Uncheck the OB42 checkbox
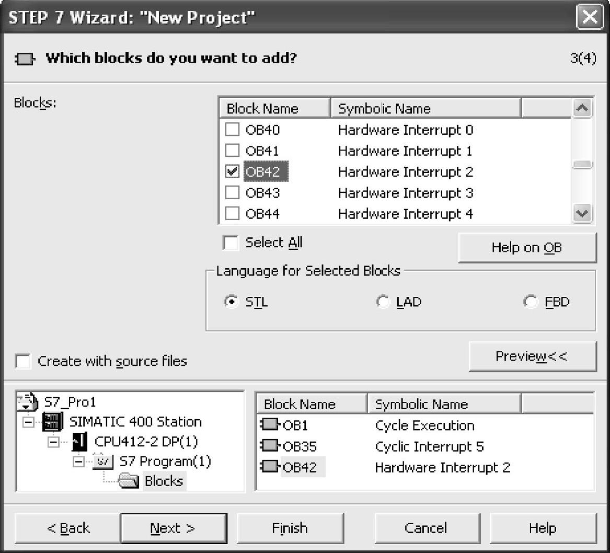Viewport: 610px width, 553px height. 232,171
